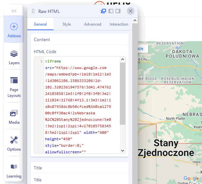Click code editor scrollbar down arrow
The width and height of the screenshot is (202, 184).
(x=123, y=150)
